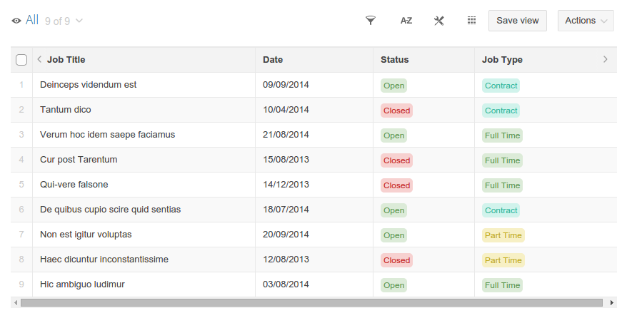This screenshot has height=318, width=627.
Task: Open the job 'Qui-vere falsone'
Action: tap(74, 185)
